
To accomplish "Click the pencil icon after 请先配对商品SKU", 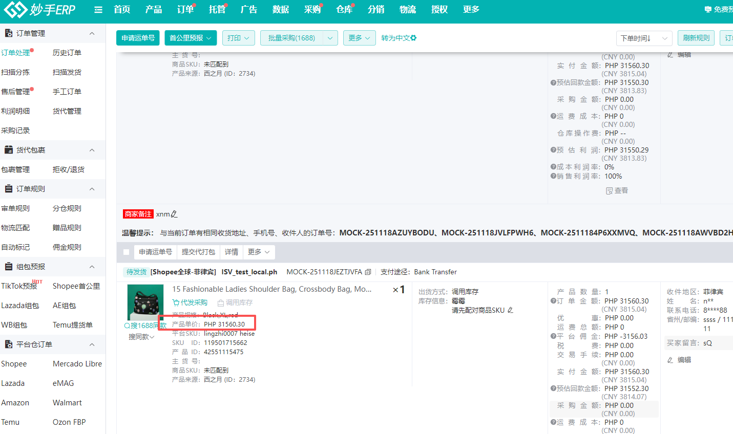I will point(510,310).
